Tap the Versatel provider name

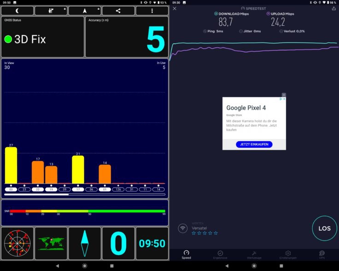point(199,228)
